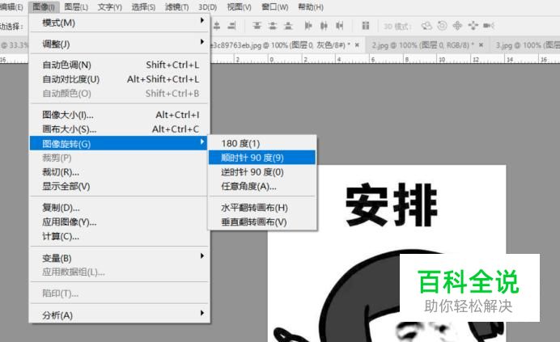
Task: Open the 选择(S) menu
Action: tap(143, 6)
